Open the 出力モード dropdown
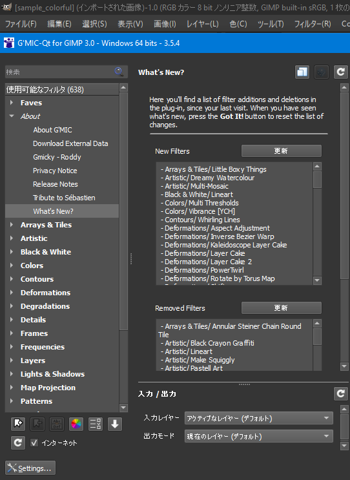This screenshot has width=350, height=480. [258, 436]
